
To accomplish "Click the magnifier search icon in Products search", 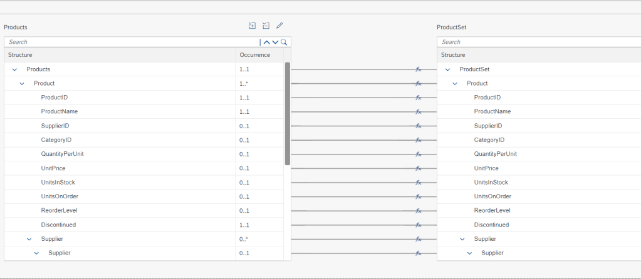I will [x=284, y=42].
